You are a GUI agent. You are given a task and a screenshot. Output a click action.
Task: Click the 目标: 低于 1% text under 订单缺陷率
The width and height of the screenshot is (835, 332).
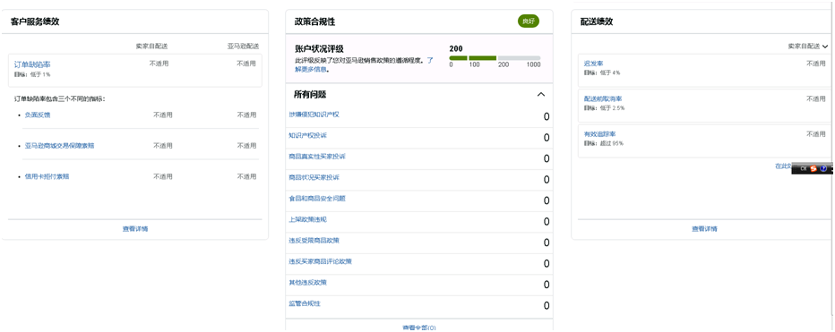(32, 74)
